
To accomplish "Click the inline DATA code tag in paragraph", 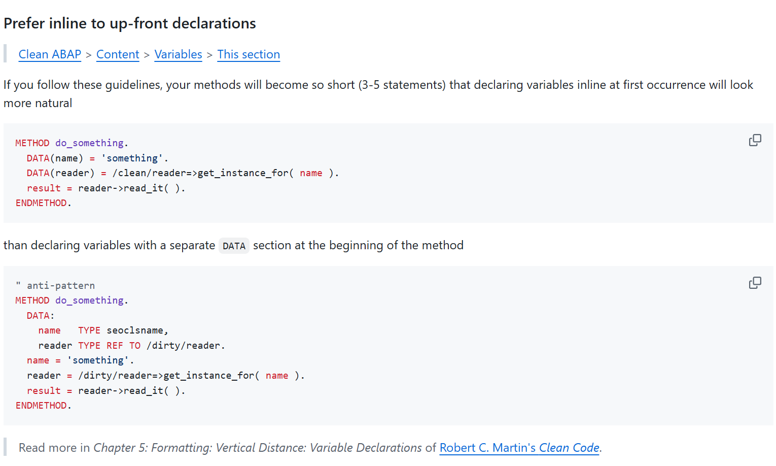I will pyautogui.click(x=234, y=246).
